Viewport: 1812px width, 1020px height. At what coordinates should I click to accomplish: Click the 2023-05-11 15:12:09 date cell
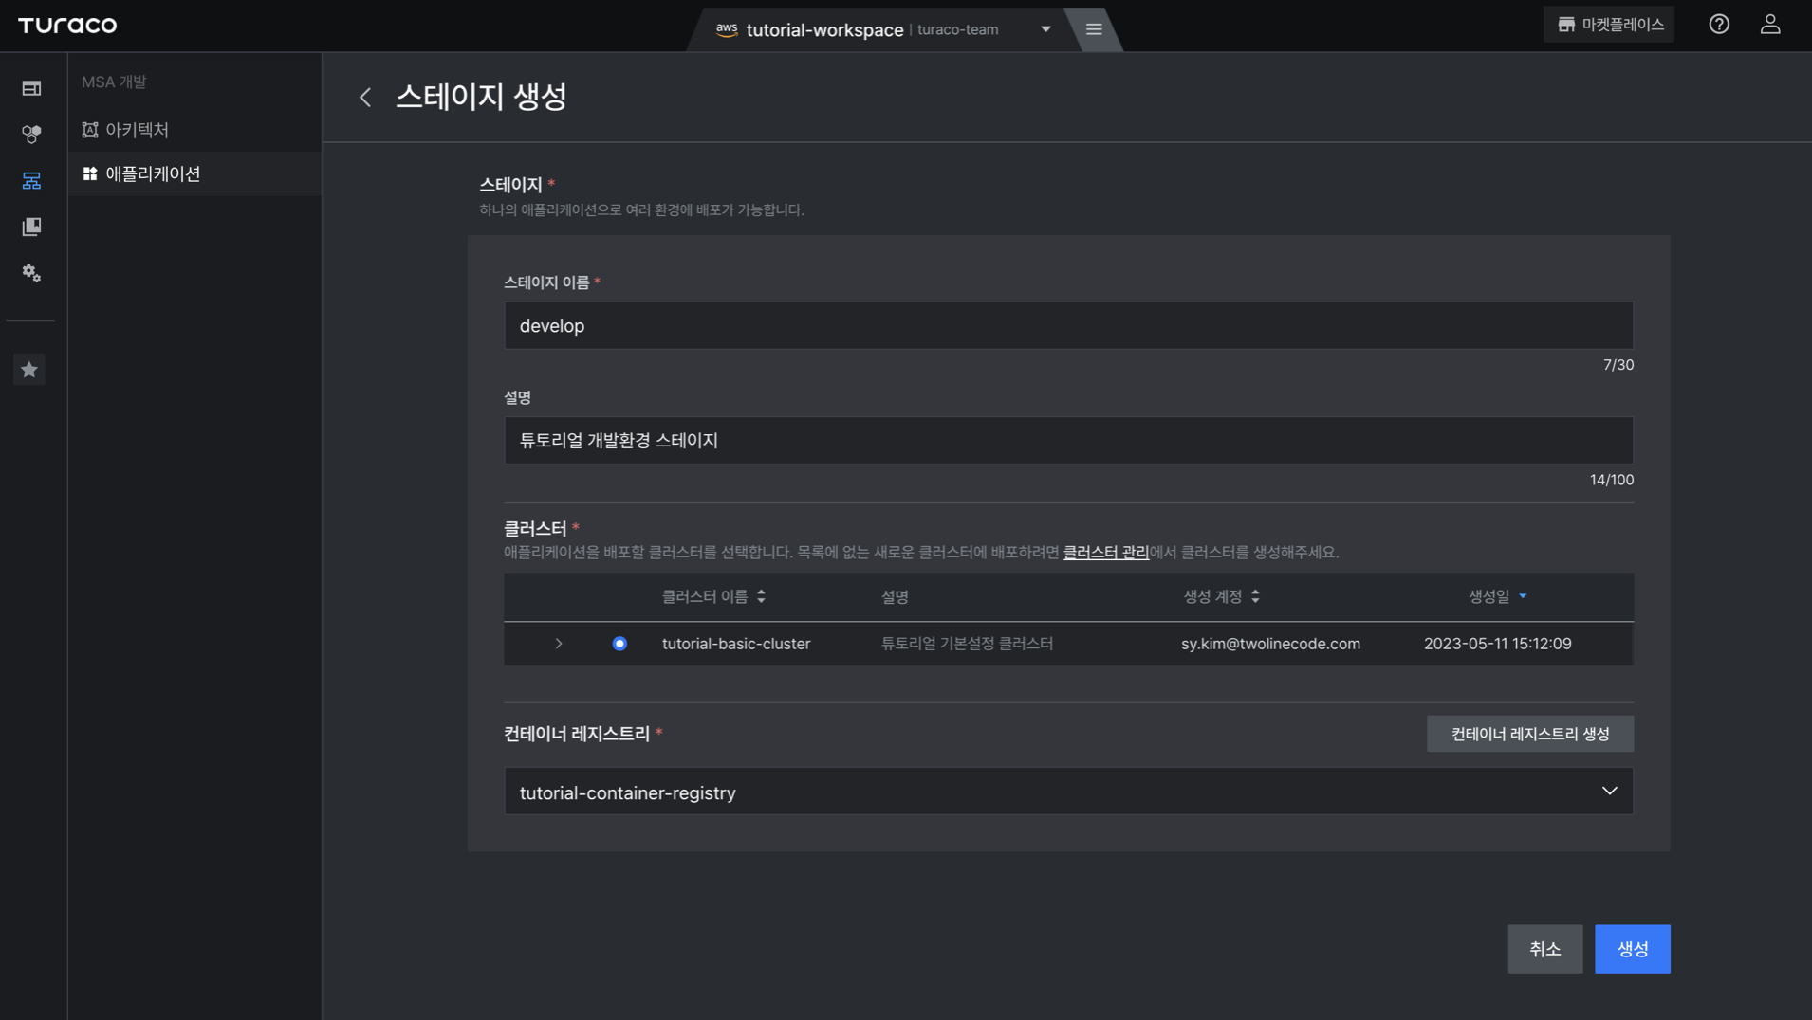click(1497, 644)
